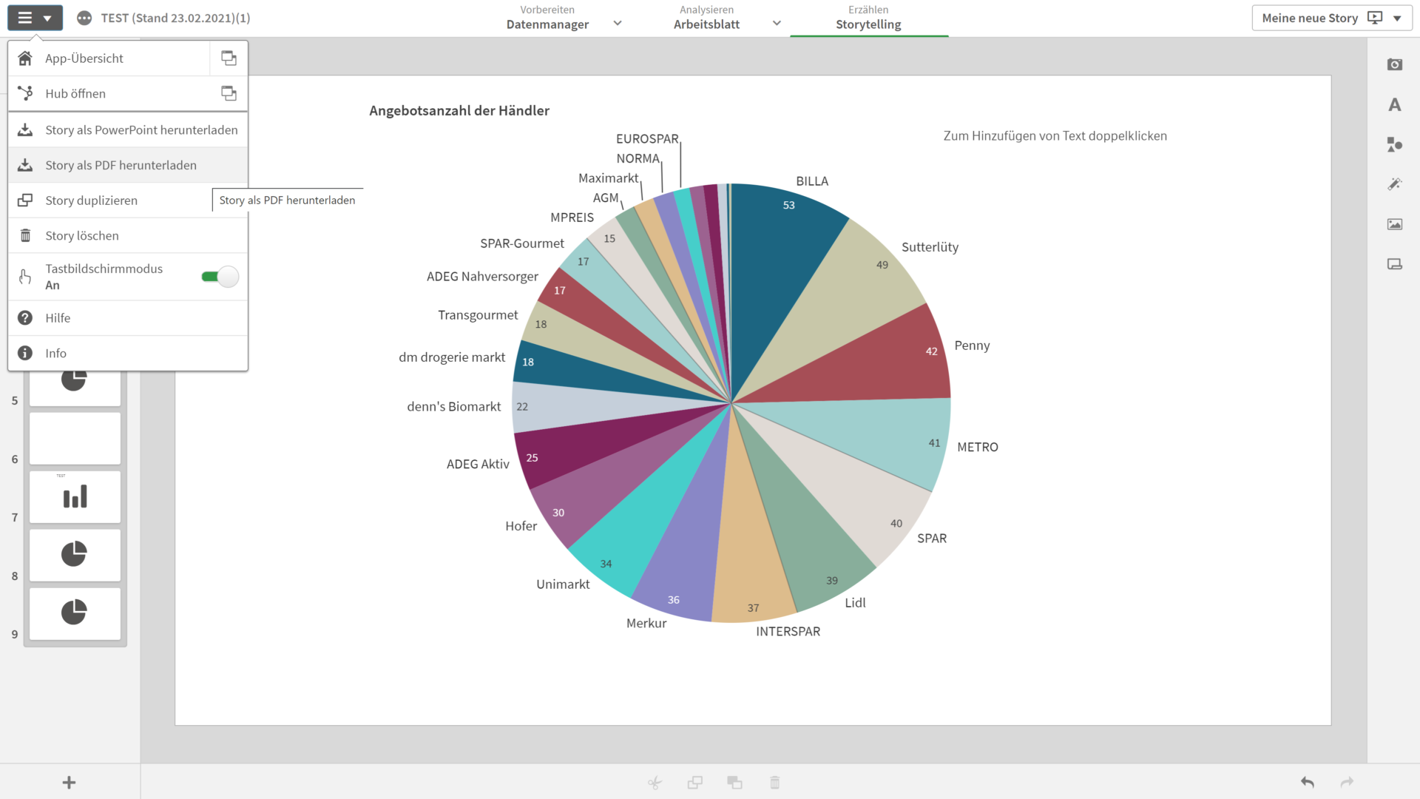Expand the Arbeitsblatt dropdown chevron
Screen dimensions: 1420x799
pos(777,24)
